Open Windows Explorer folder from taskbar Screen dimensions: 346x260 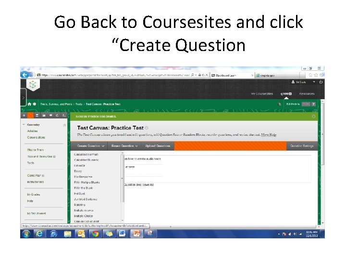click(x=68, y=234)
